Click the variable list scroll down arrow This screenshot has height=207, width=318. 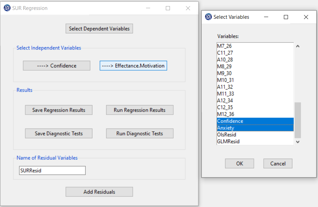298,142
